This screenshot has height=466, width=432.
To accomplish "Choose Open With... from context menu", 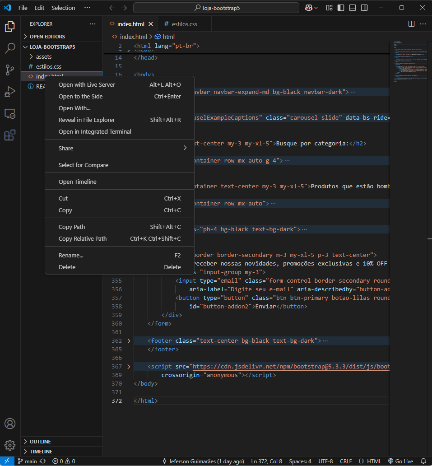I will pos(120,108).
